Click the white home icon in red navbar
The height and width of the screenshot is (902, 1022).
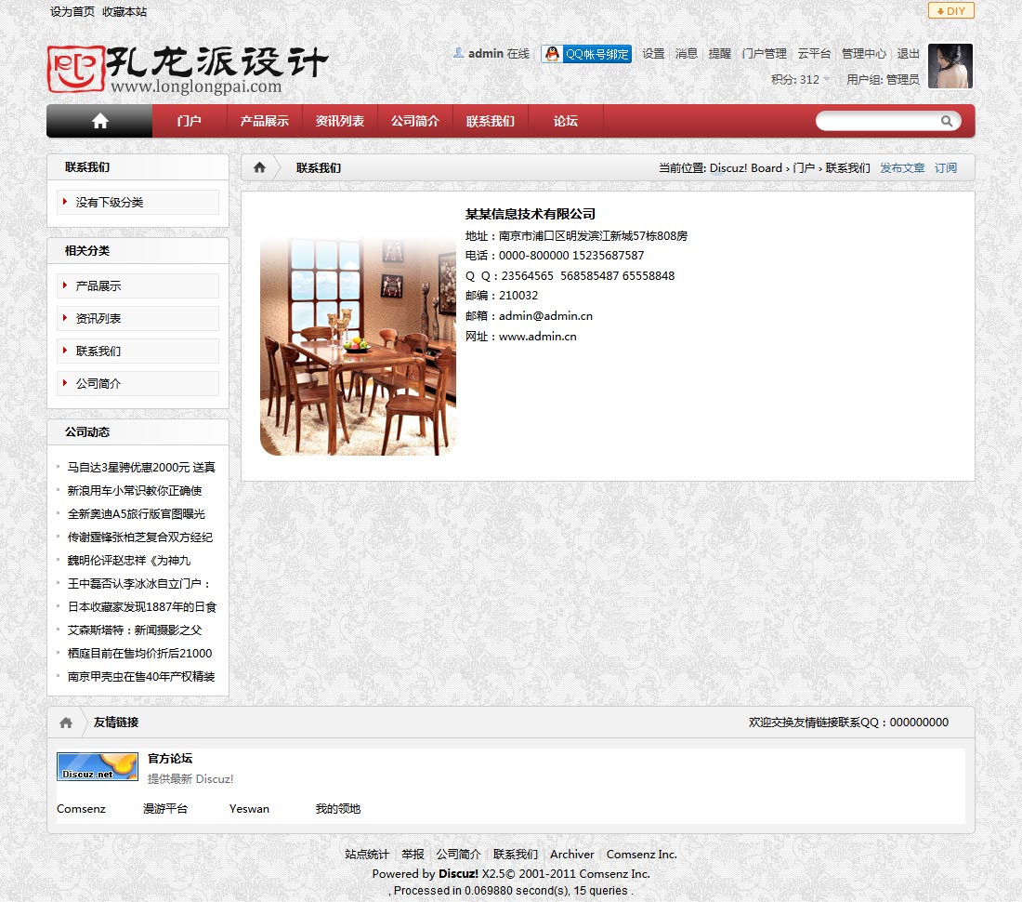click(99, 121)
